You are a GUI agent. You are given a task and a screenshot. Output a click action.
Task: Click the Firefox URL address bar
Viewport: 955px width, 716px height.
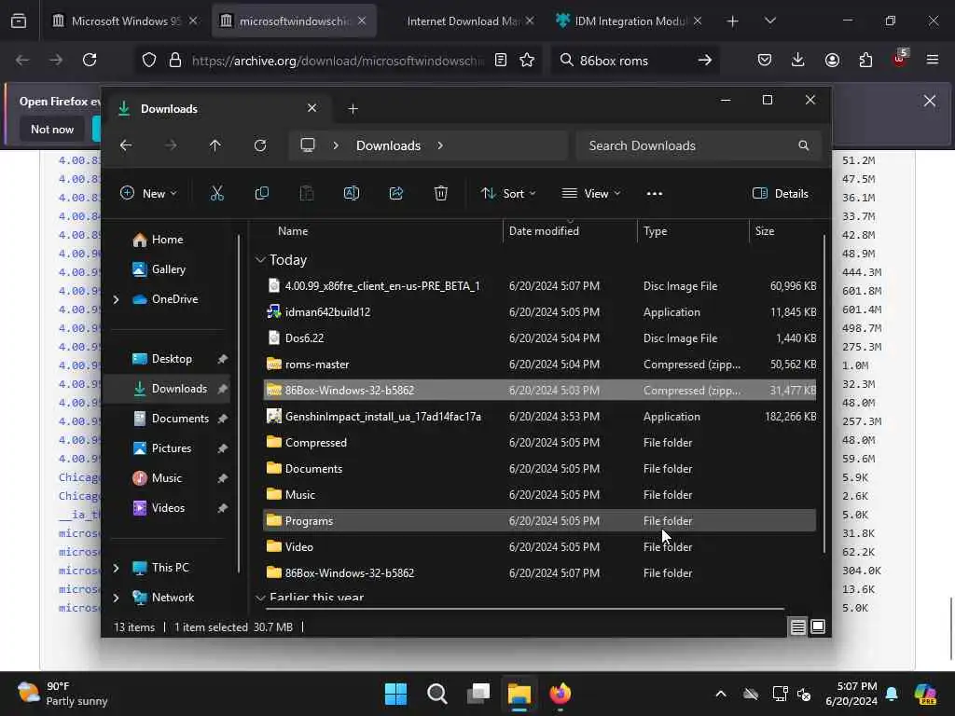(x=338, y=60)
